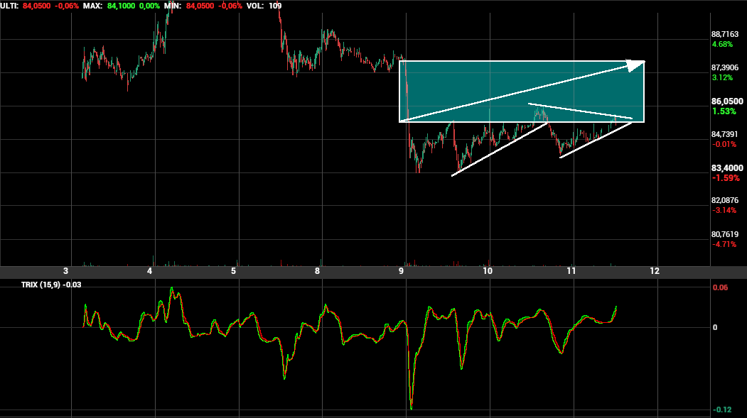Click date marker 9 on time axis
The image size is (747, 418).
[401, 271]
